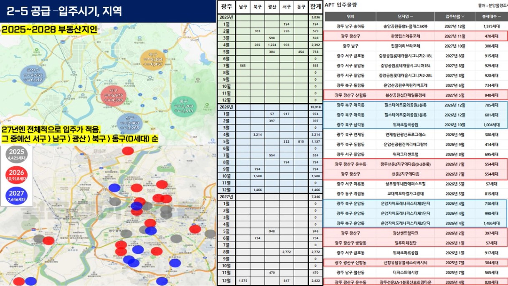Select the gray 2025 legend circle
The width and height of the screenshot is (508, 286).
(x=17, y=154)
